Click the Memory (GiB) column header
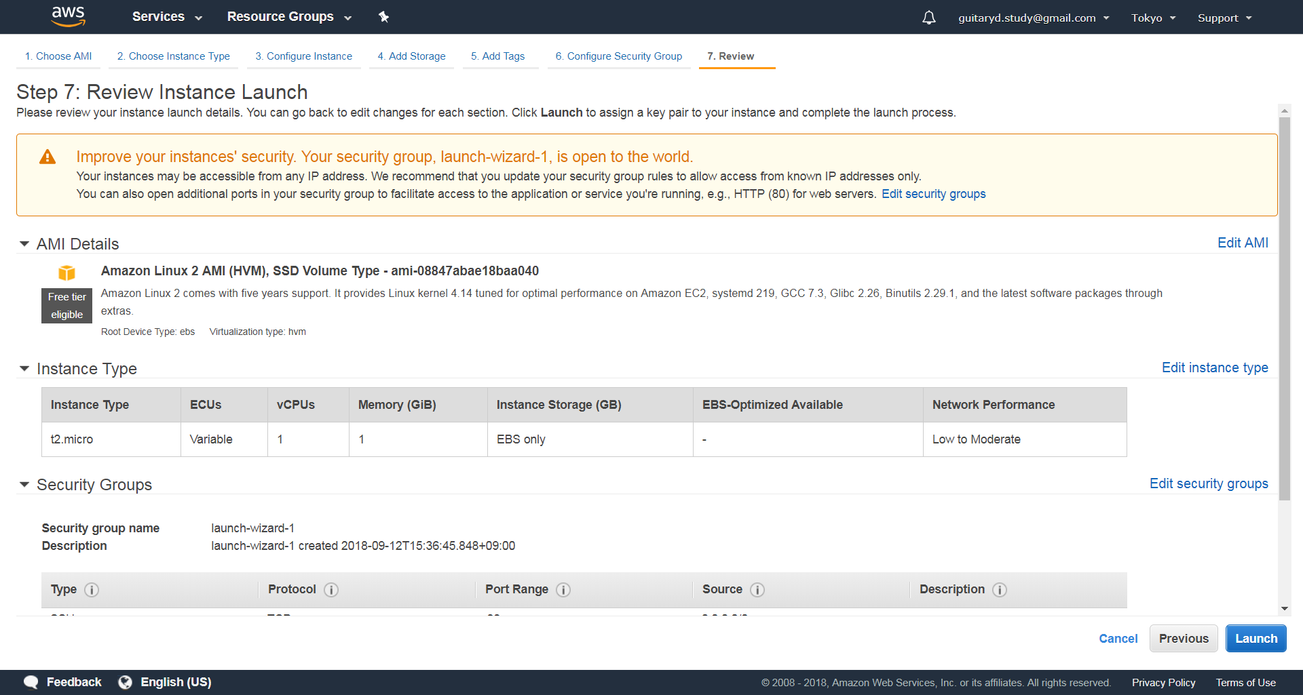This screenshot has width=1303, height=695. point(418,405)
